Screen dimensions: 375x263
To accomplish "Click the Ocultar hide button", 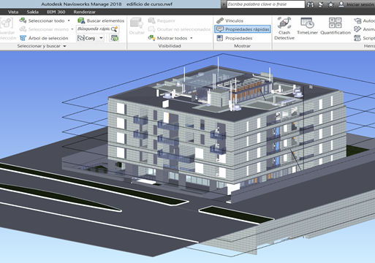I will (137, 26).
